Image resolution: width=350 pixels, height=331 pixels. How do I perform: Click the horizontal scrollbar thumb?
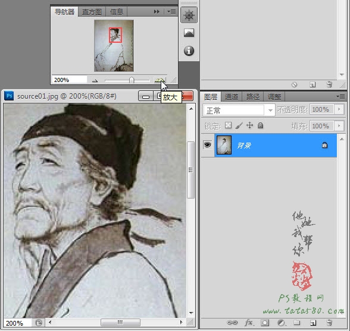[x=120, y=322]
